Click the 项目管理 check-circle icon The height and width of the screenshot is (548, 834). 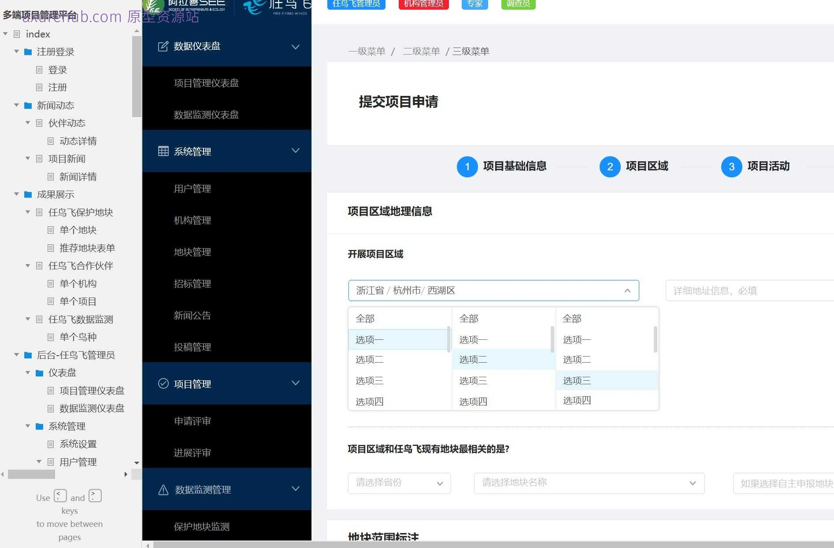pyautogui.click(x=163, y=383)
